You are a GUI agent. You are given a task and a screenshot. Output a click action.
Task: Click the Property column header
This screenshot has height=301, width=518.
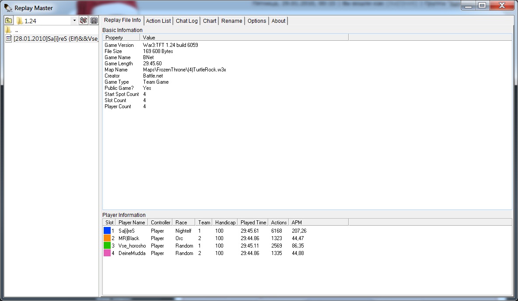(x=114, y=38)
